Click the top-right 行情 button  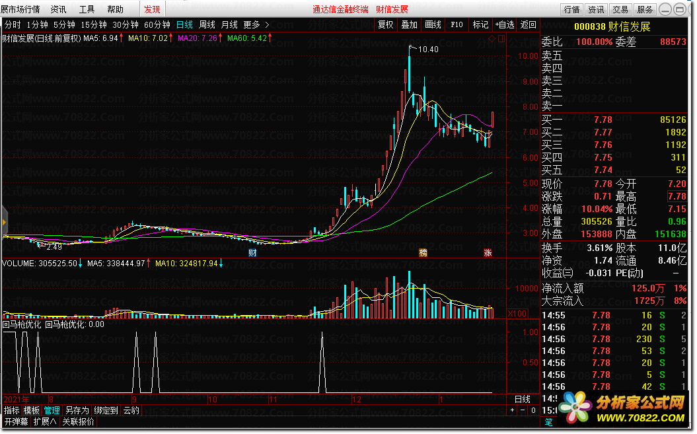pyautogui.click(x=572, y=9)
